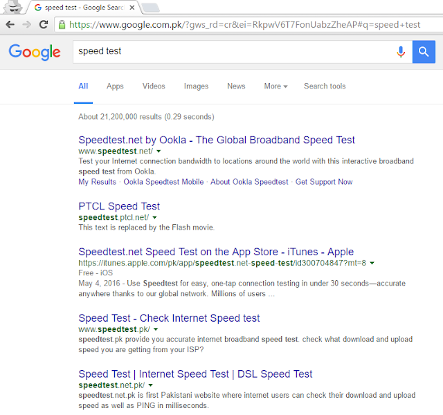Screen dimensions: 443x415
Task: Switch to the Videos tab
Action: click(x=154, y=86)
